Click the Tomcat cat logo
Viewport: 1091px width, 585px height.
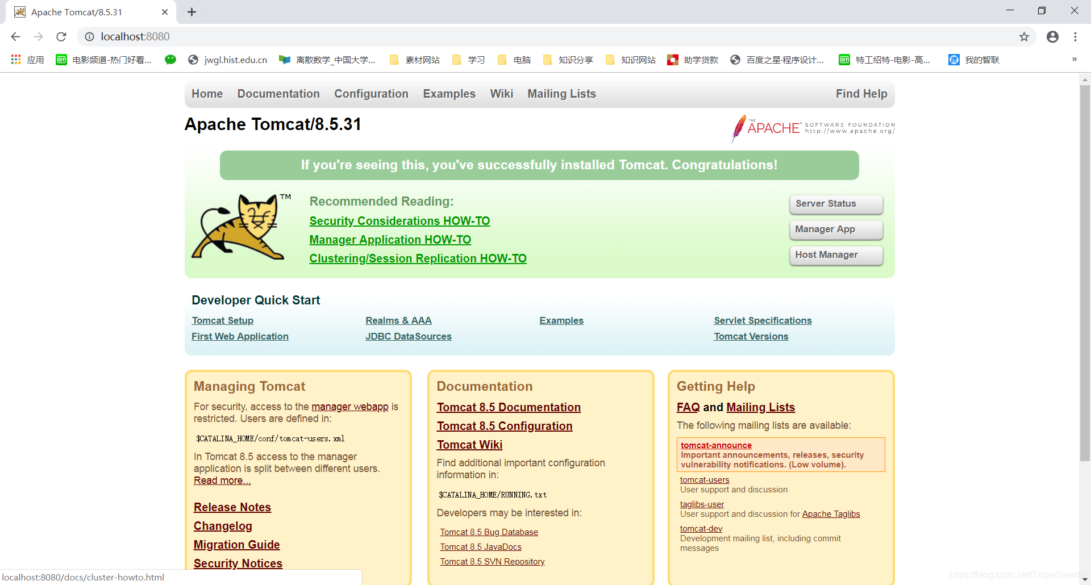(x=240, y=226)
